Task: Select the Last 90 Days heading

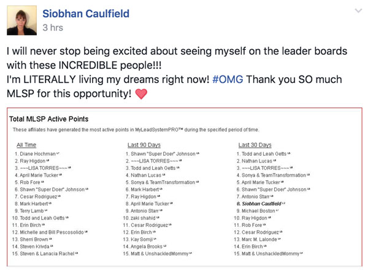Action: coord(144,145)
